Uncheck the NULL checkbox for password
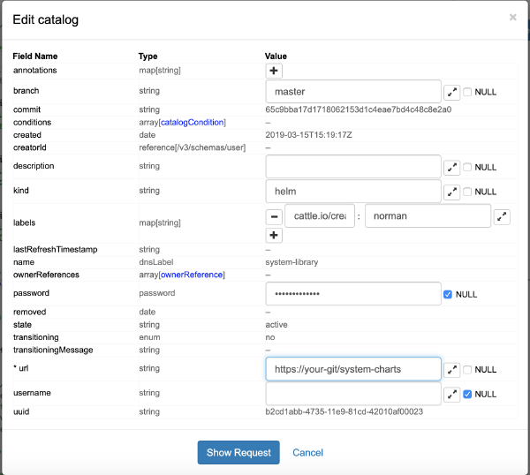This screenshot has width=530, height=475. pyautogui.click(x=449, y=294)
